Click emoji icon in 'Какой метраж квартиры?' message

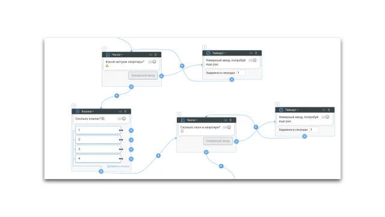(154, 61)
